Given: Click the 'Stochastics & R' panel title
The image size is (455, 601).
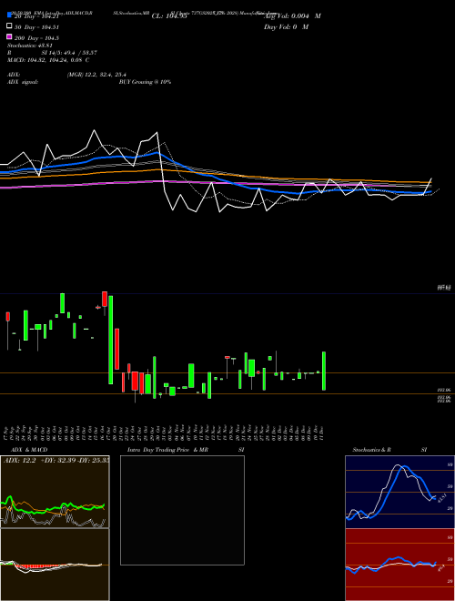Looking at the screenshot, I should (x=372, y=450).
